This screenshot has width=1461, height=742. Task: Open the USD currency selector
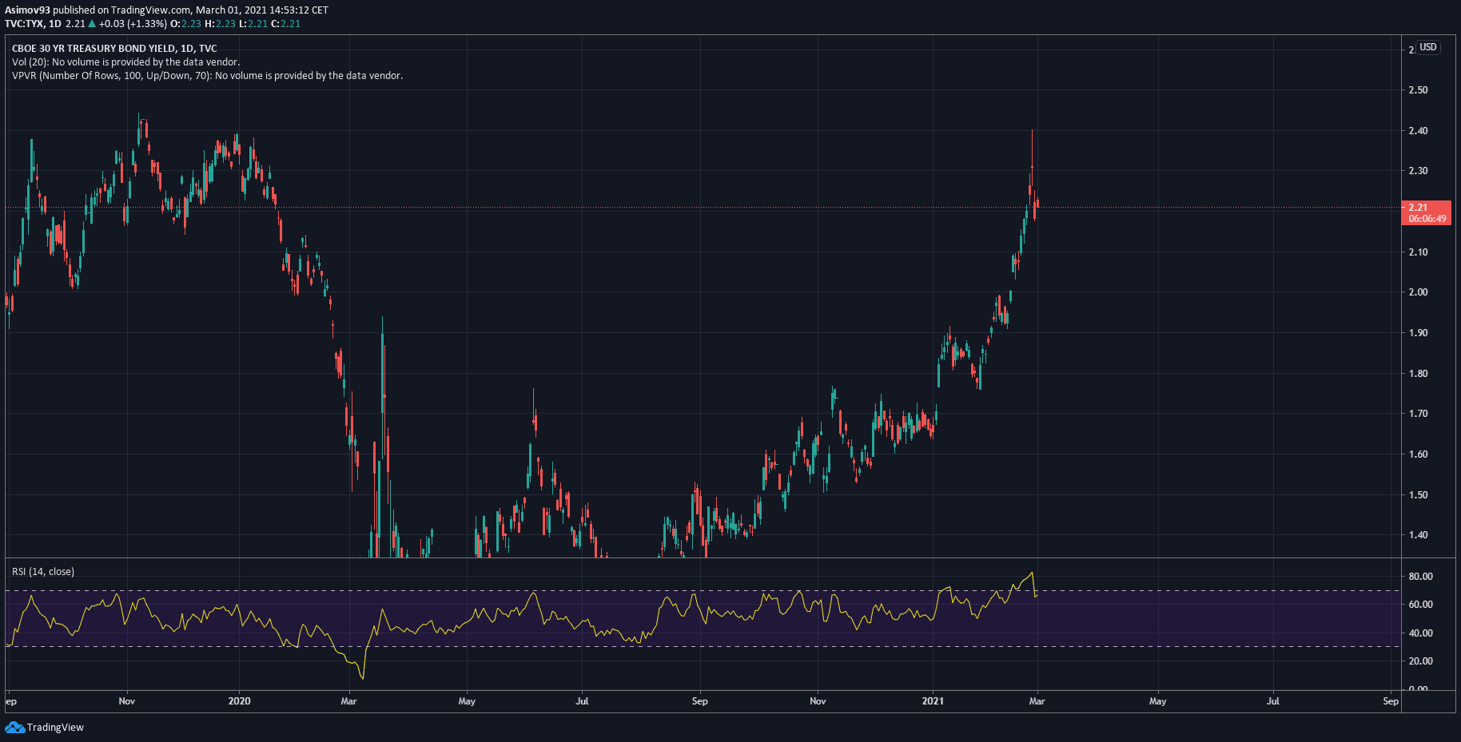tap(1427, 47)
